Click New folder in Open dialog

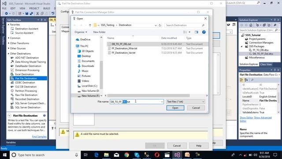pyautogui.click(x=99, y=32)
